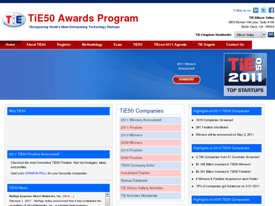Click the 2011 TiE50 Finalists Announced! header
This screenshot has height=206, width=275.
pos(58,154)
